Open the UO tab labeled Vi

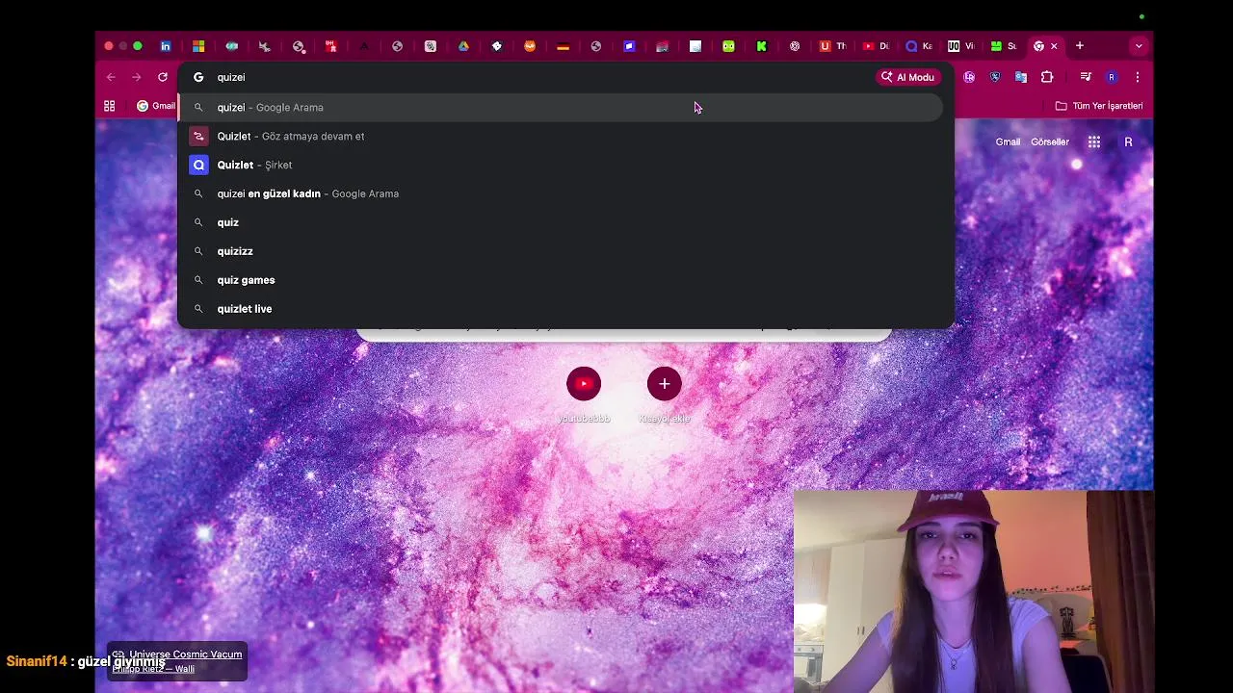pyautogui.click(x=961, y=46)
